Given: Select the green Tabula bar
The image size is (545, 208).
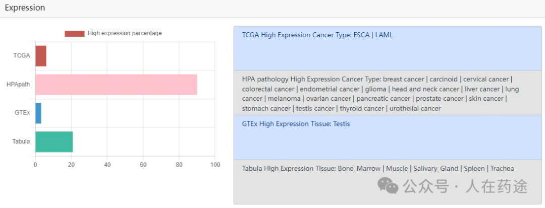Looking at the screenshot, I should 54,142.
